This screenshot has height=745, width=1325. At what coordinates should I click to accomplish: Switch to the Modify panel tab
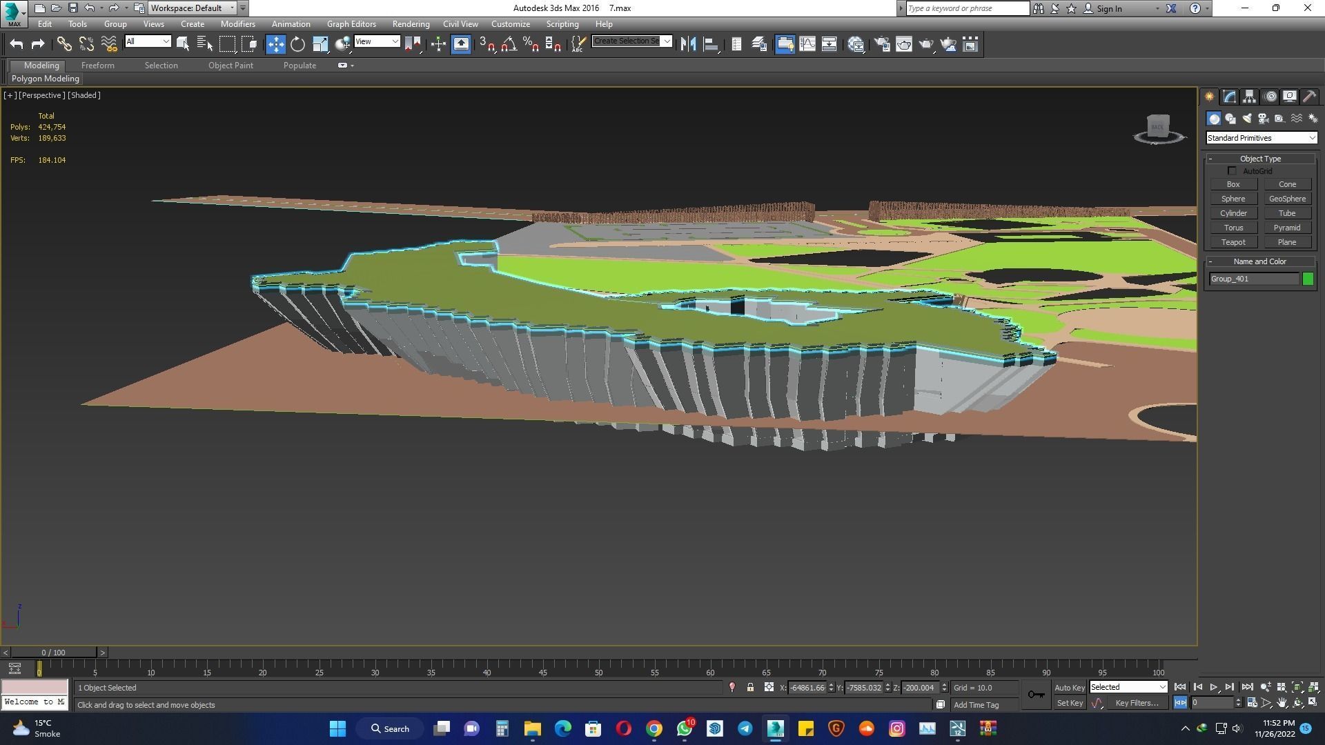1230,97
